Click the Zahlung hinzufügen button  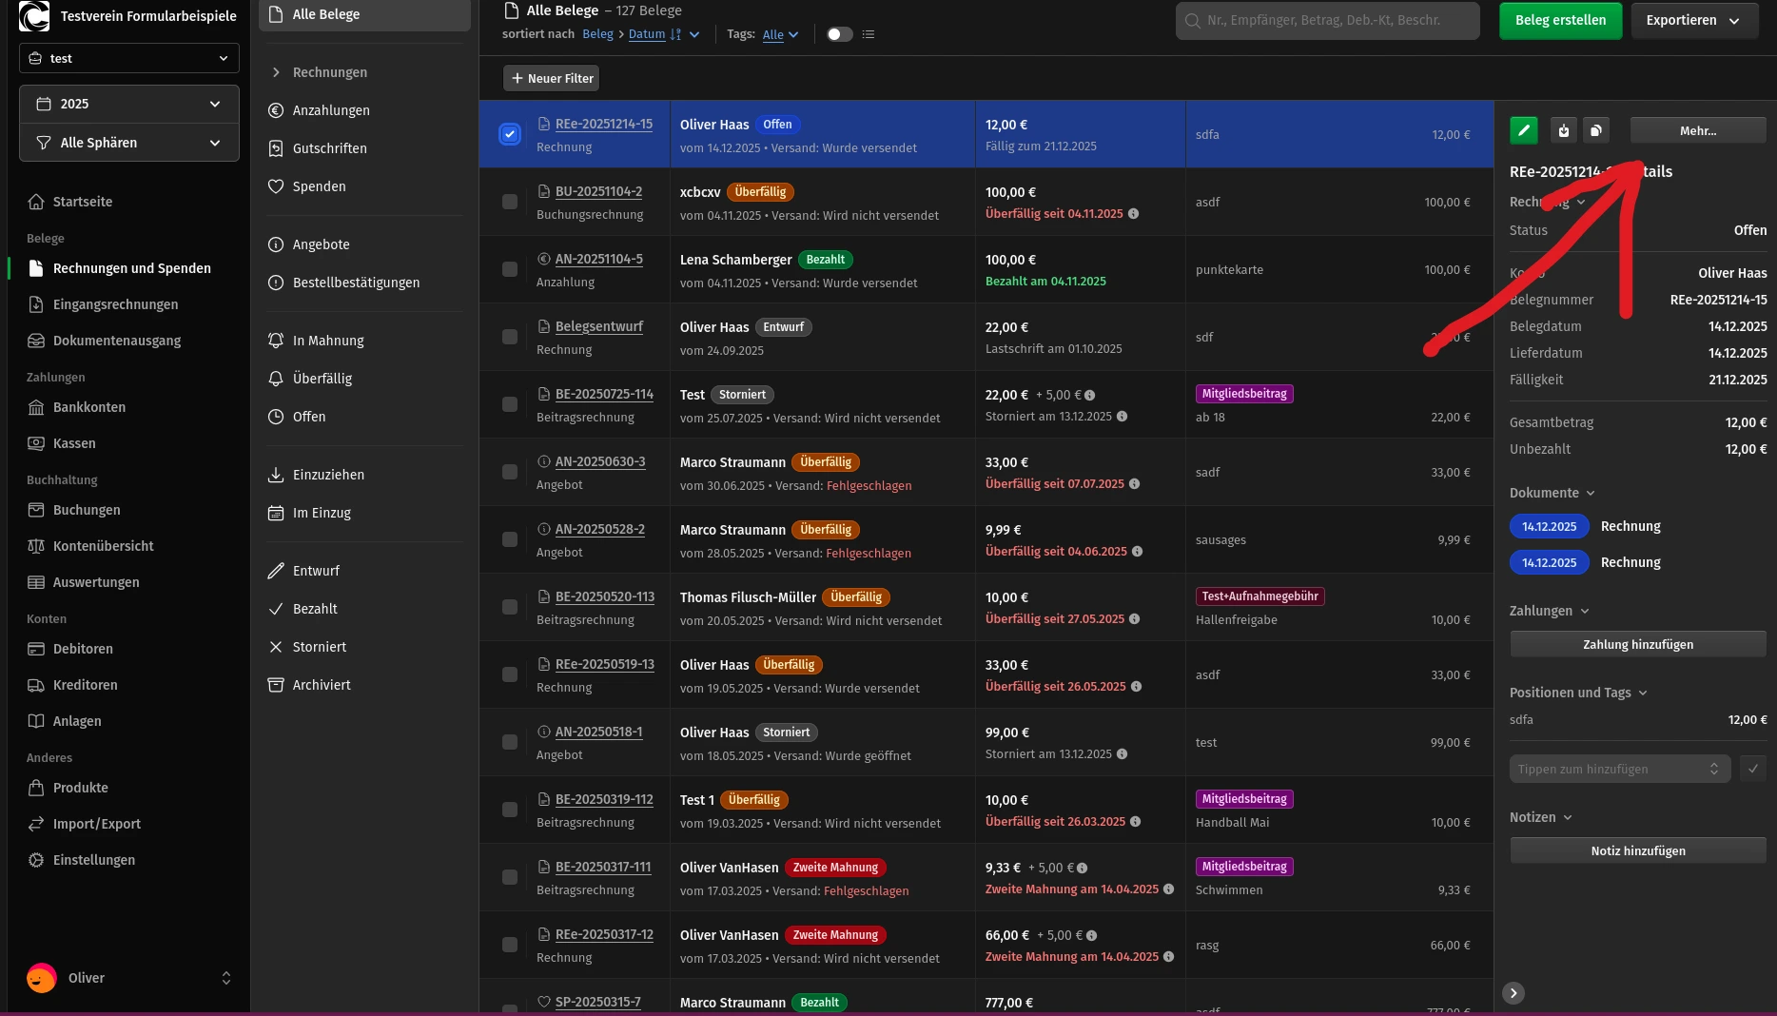(1637, 644)
